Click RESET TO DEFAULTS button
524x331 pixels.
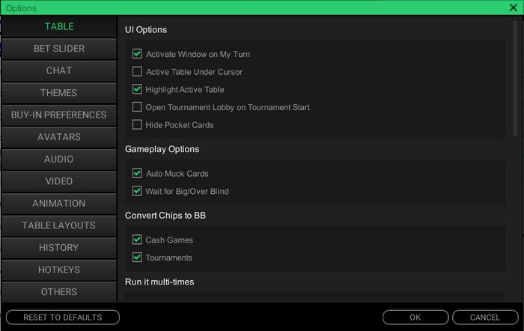[x=63, y=318]
